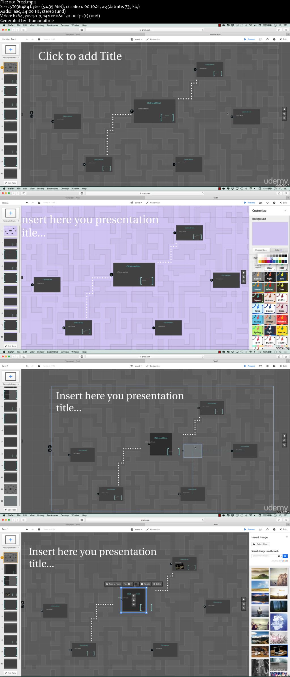Open the Apple menu in the 02:04 frame
Image resolution: width=290 pixels, height=677 pixels.
point(4,25)
